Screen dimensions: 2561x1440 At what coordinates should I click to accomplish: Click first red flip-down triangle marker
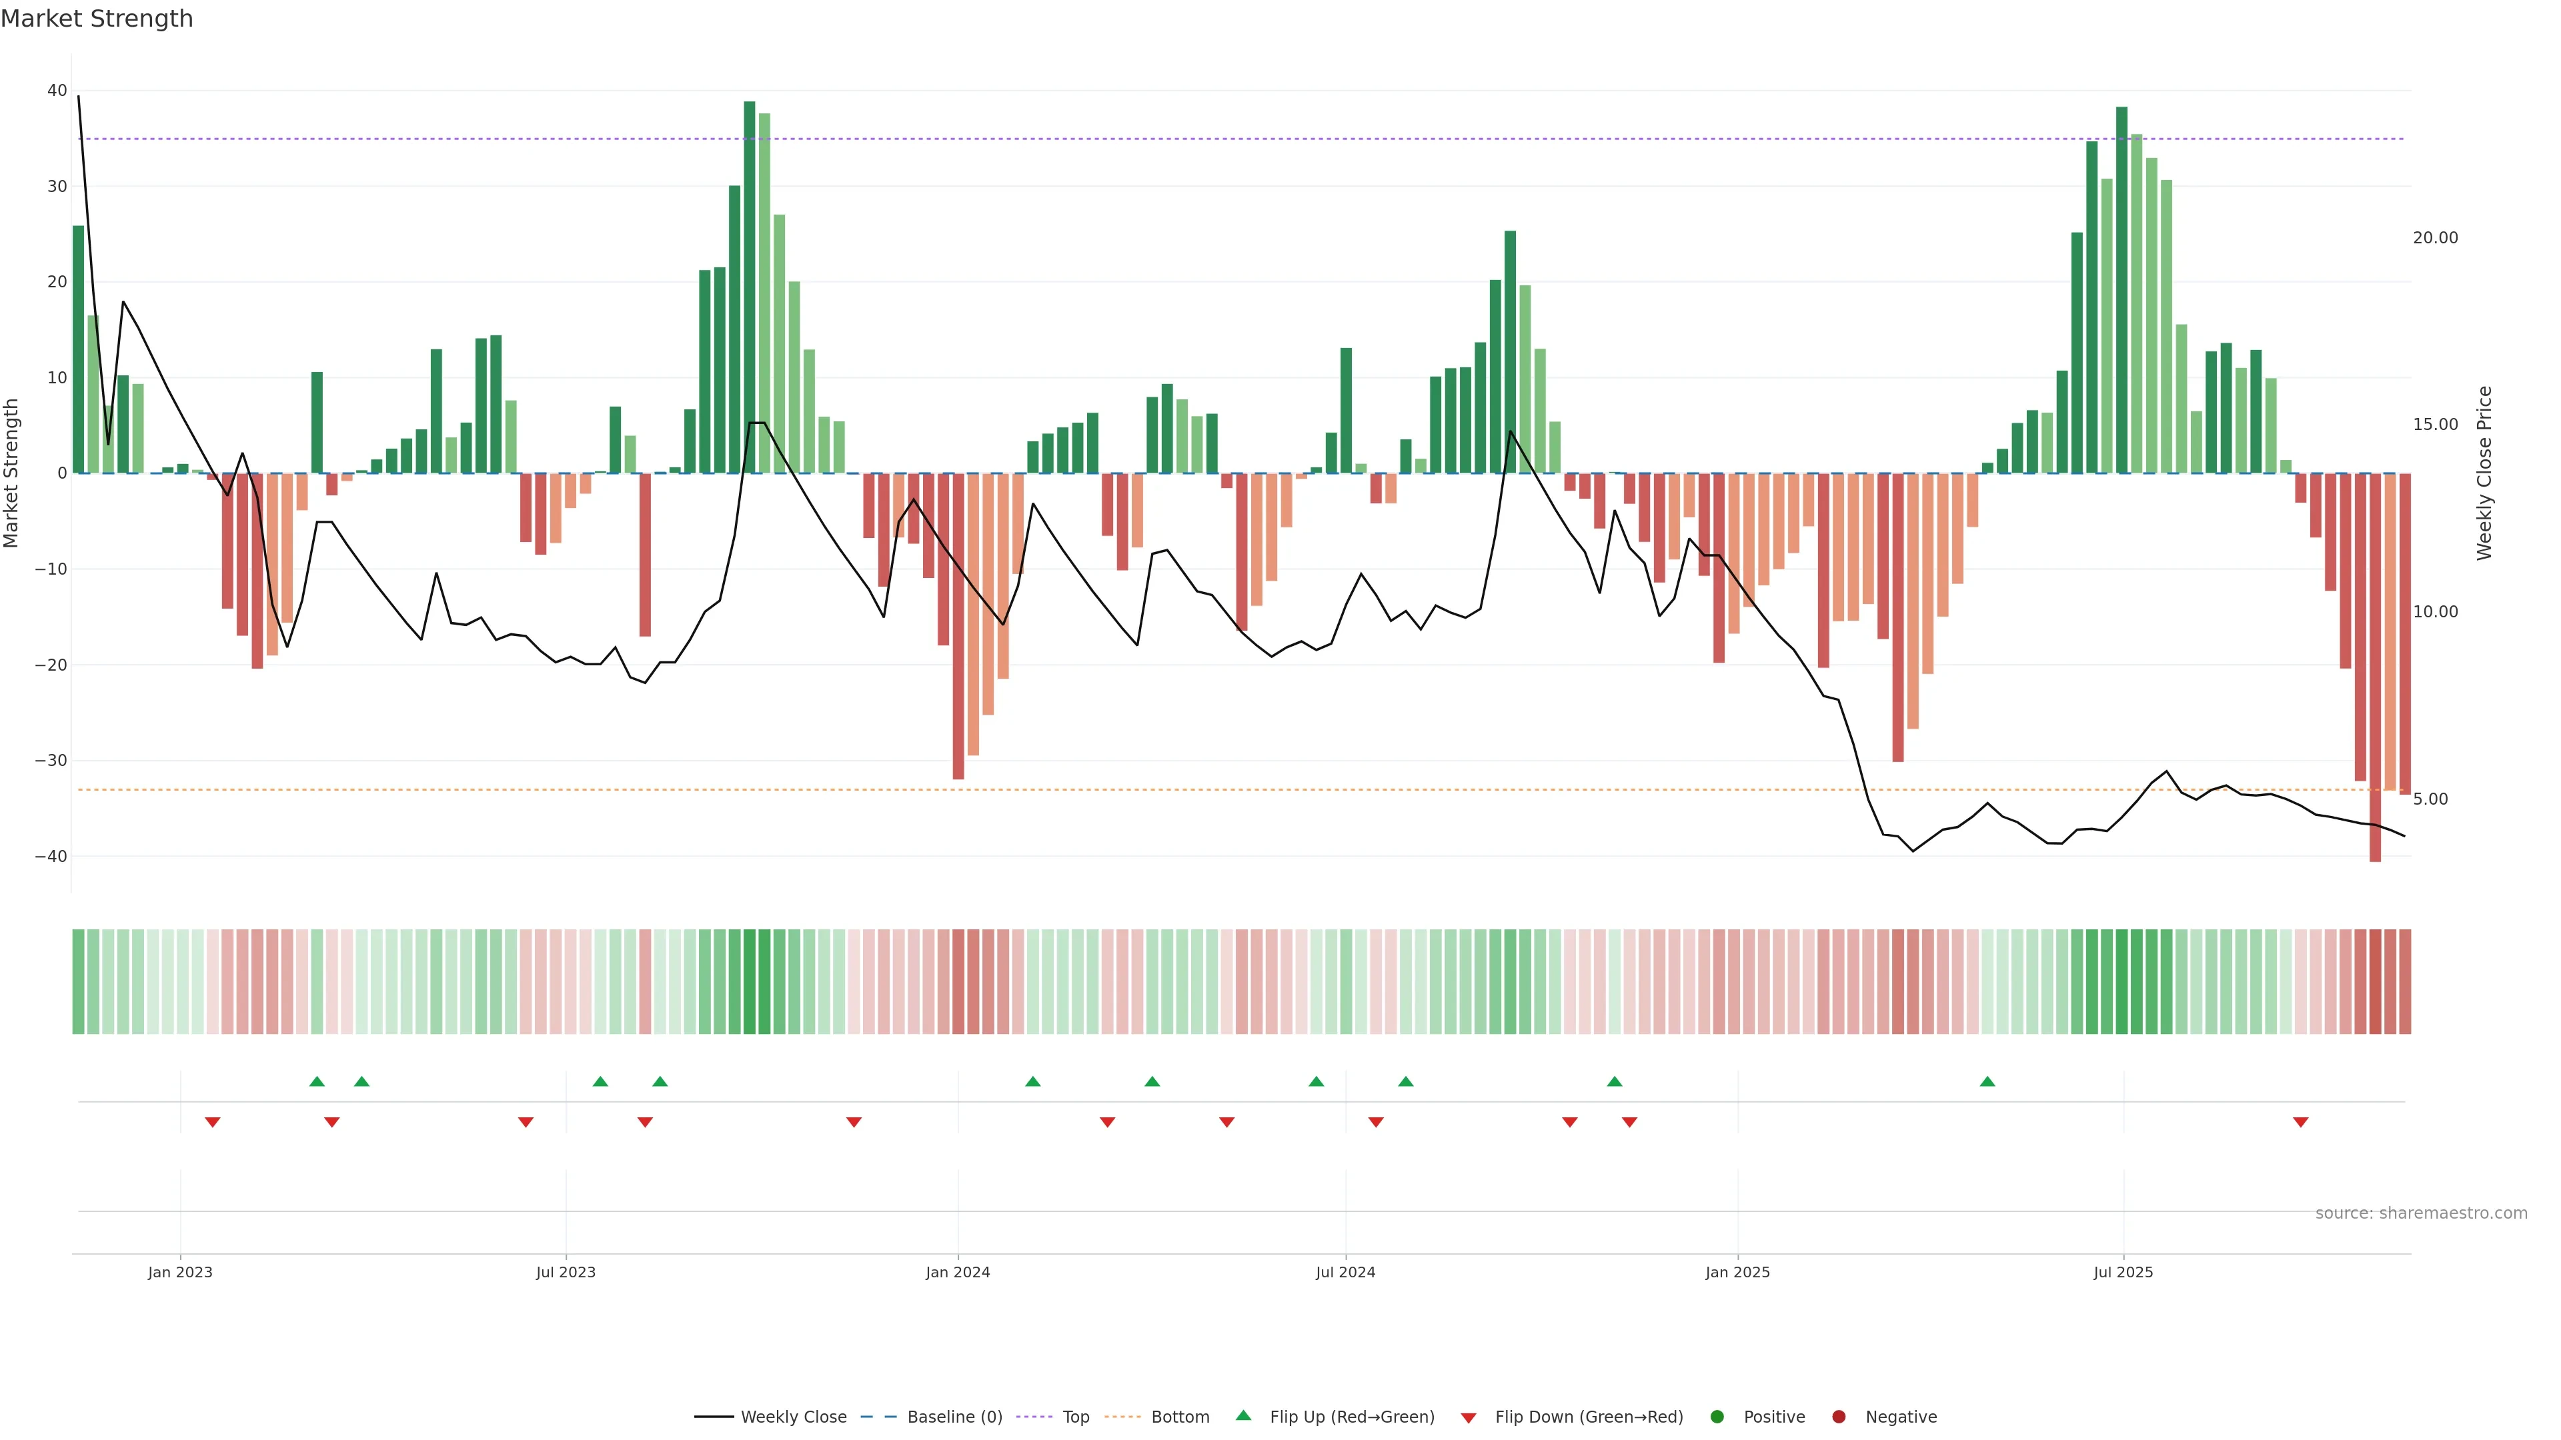coord(213,1122)
